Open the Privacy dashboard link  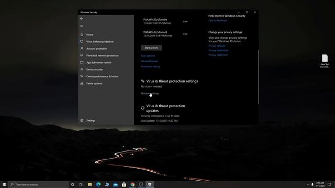pyautogui.click(x=218, y=50)
